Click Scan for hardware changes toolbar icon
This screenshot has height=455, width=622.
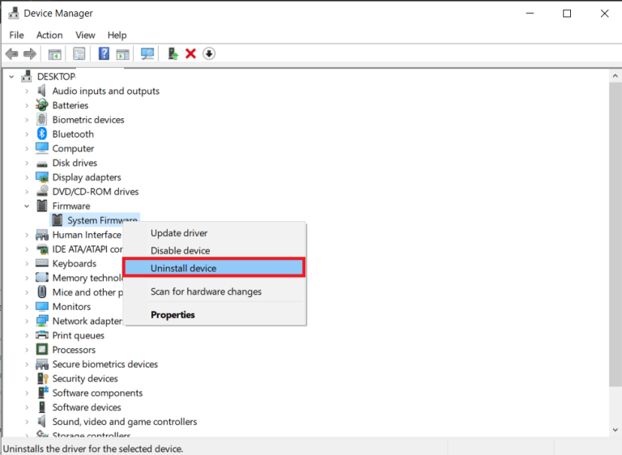pos(147,53)
